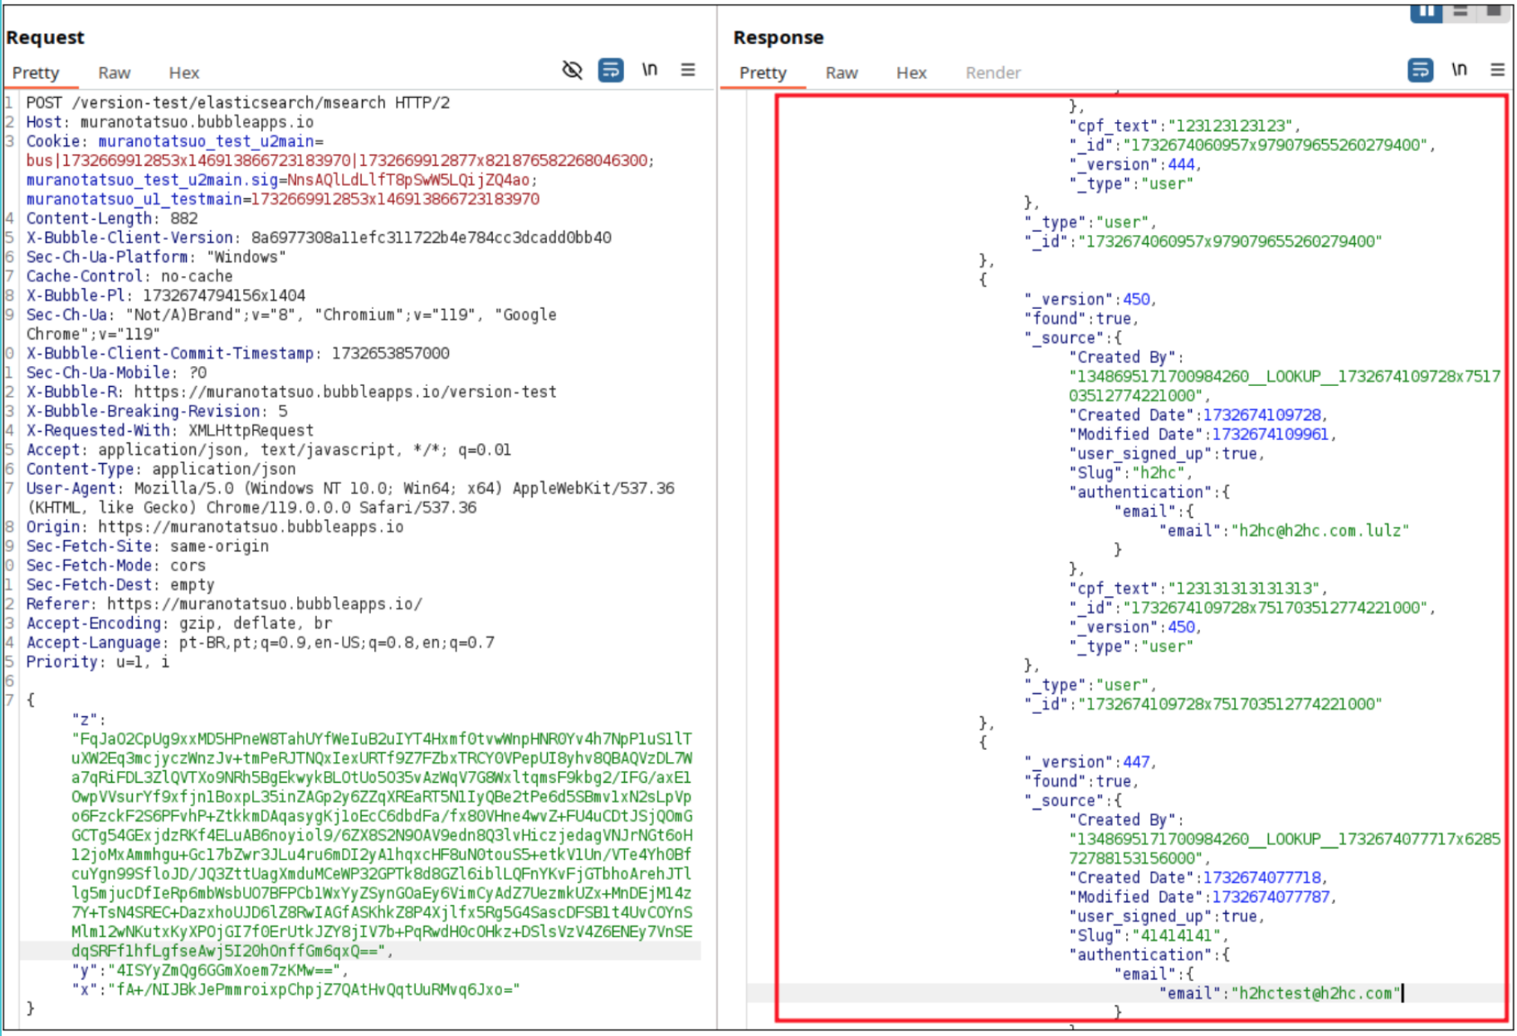The image size is (1517, 1036).
Task: Open the Render tab in Response panel
Action: [993, 73]
